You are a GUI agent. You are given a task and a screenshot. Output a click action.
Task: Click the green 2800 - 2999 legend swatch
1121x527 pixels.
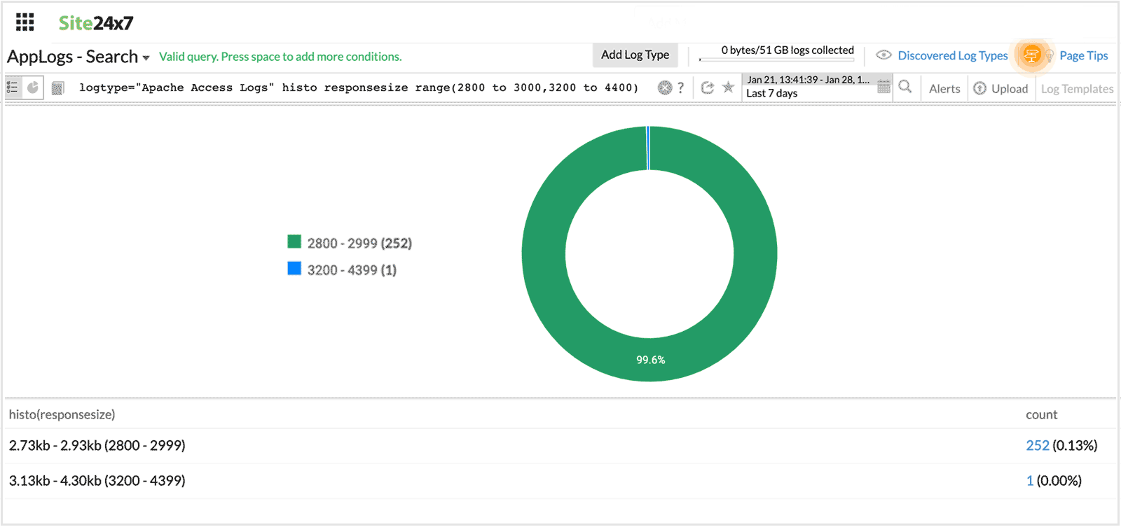click(x=294, y=242)
